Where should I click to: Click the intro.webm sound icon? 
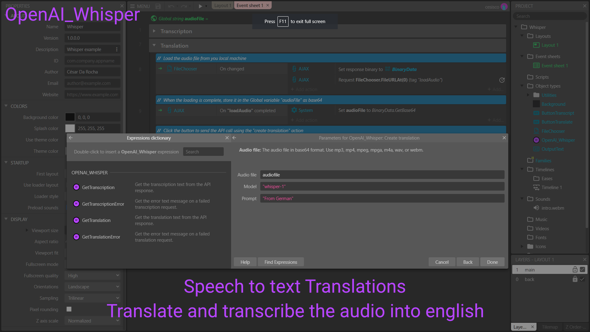536,208
